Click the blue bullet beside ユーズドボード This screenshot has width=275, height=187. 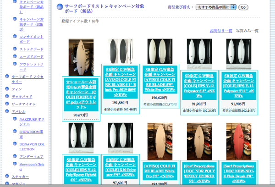pyautogui.click(x=15, y=56)
